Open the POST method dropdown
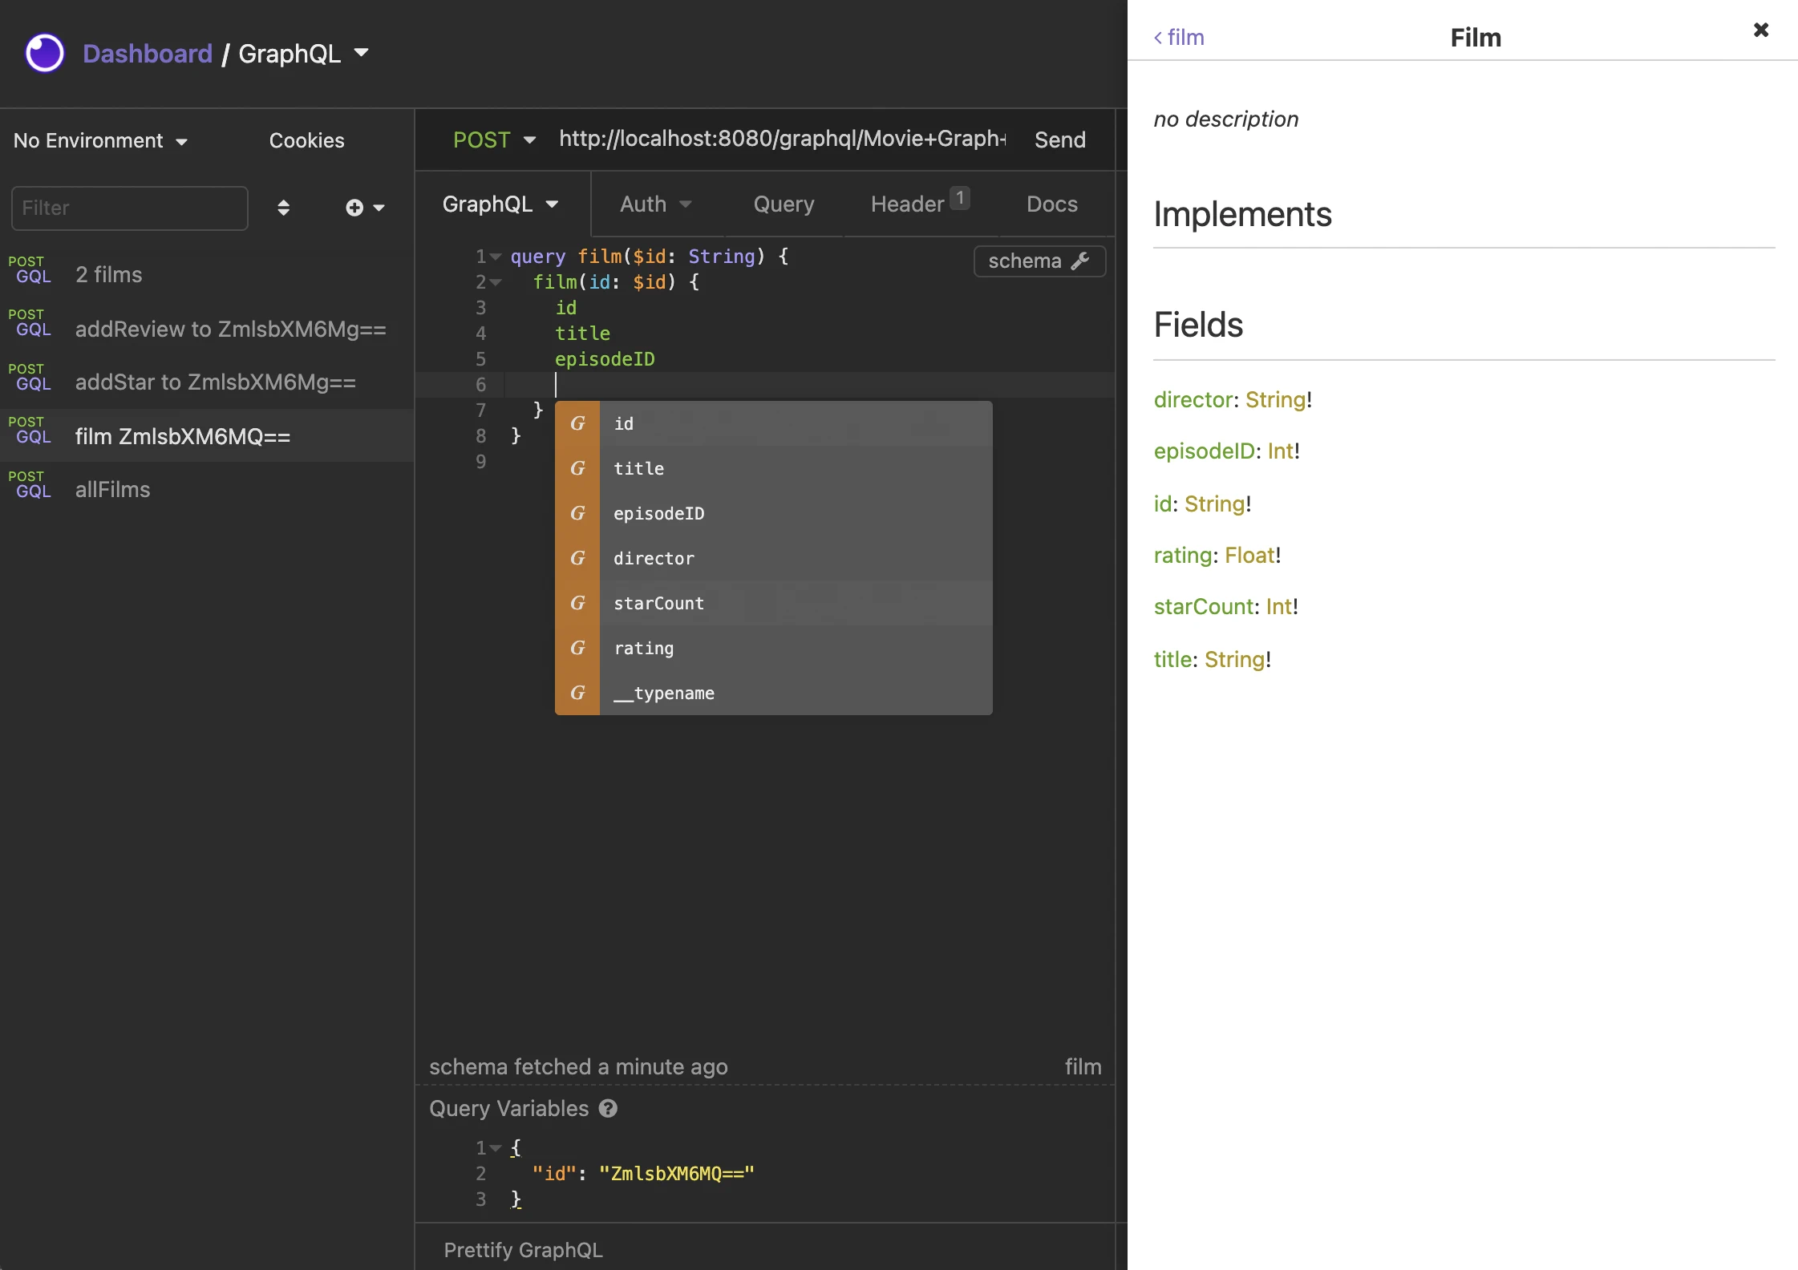This screenshot has width=1798, height=1270. pyautogui.click(x=493, y=140)
